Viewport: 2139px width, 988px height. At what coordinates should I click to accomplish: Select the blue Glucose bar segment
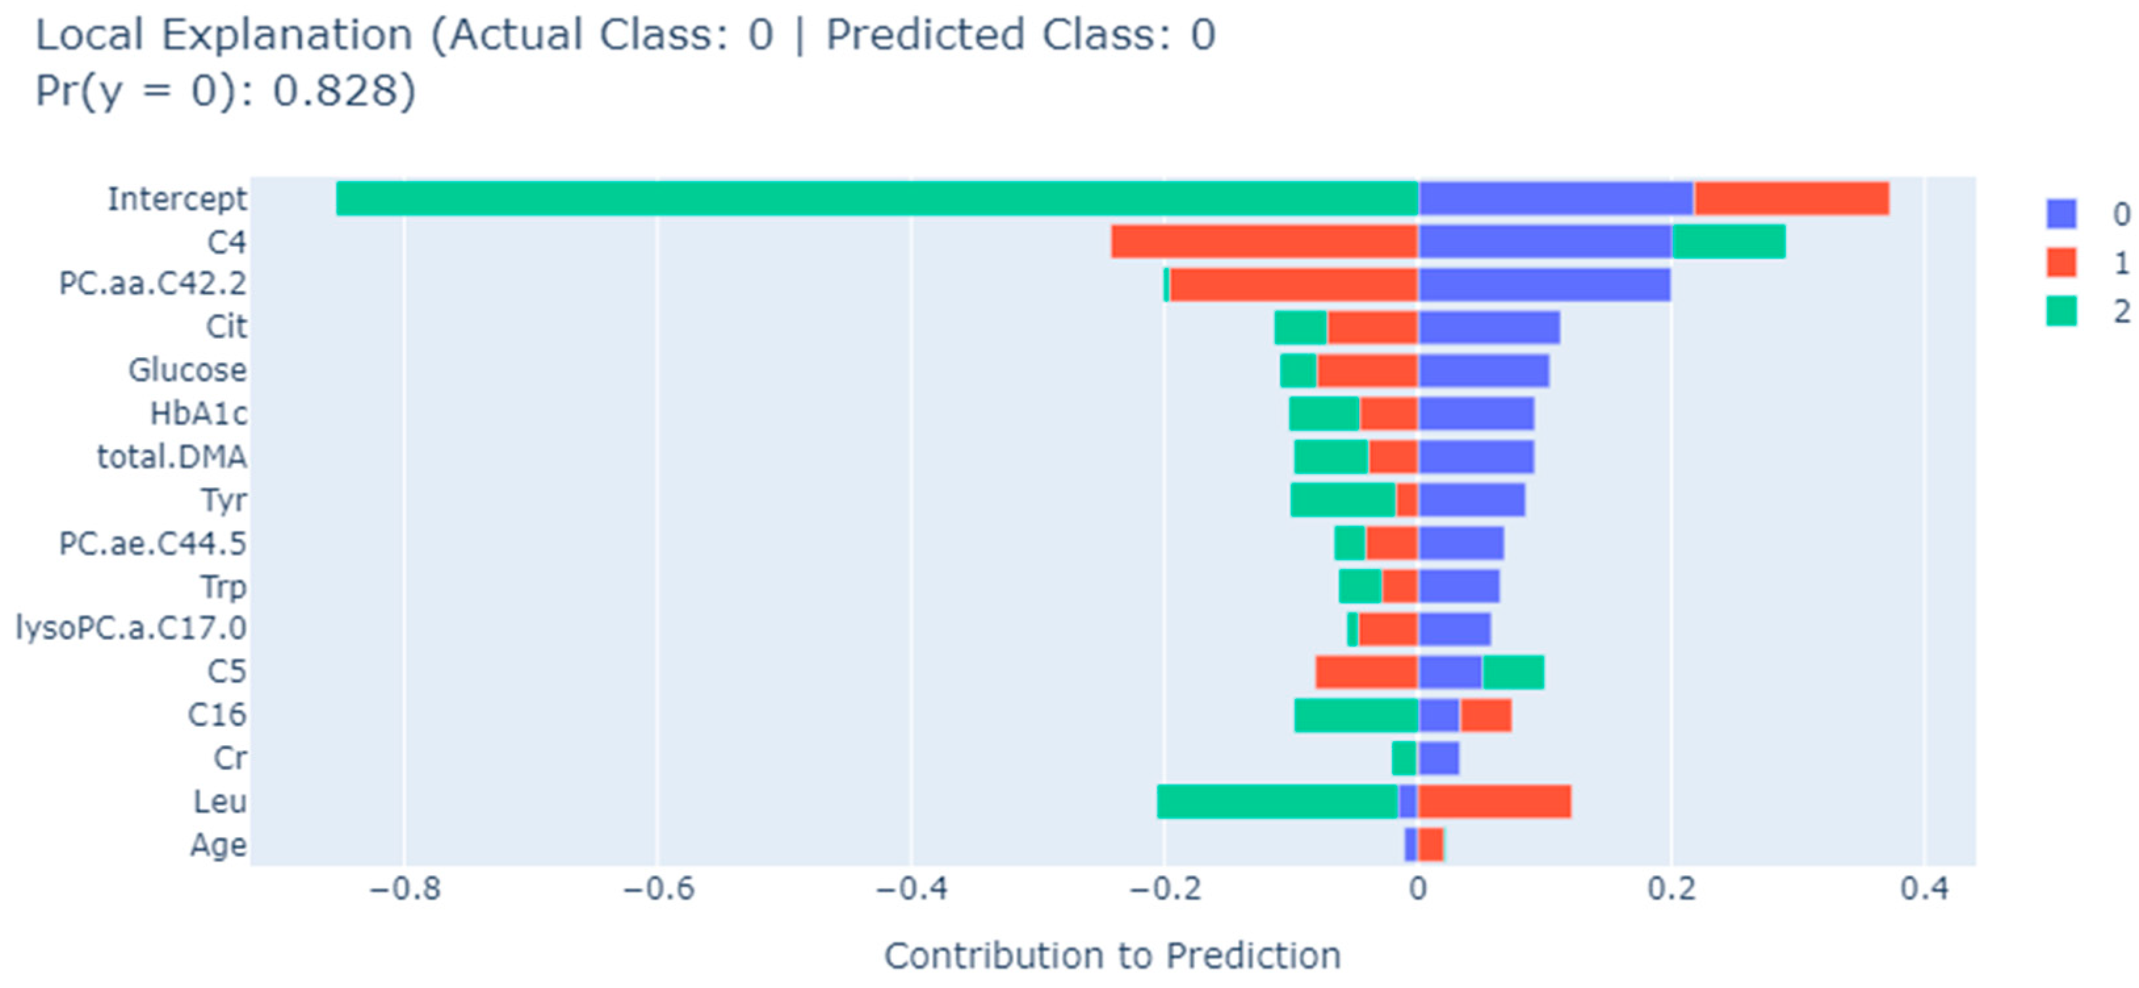1483,371
